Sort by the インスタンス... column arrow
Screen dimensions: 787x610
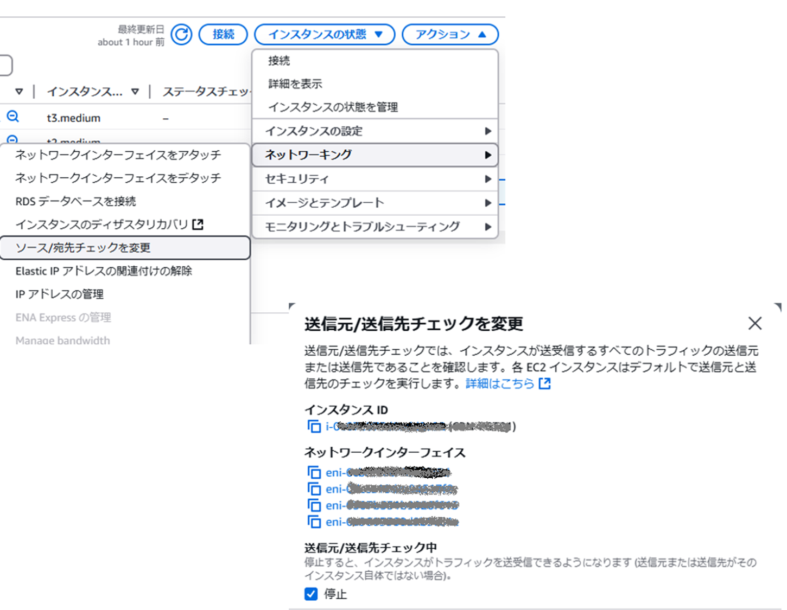(135, 92)
